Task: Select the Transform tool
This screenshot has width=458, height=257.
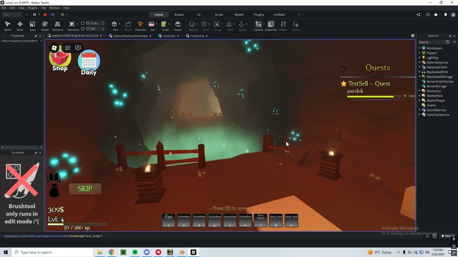Action: pos(57,26)
